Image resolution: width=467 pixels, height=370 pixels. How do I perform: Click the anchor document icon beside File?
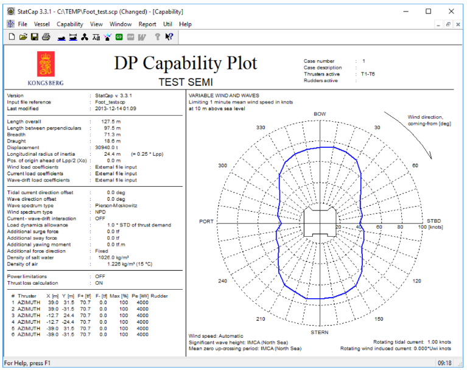point(10,24)
